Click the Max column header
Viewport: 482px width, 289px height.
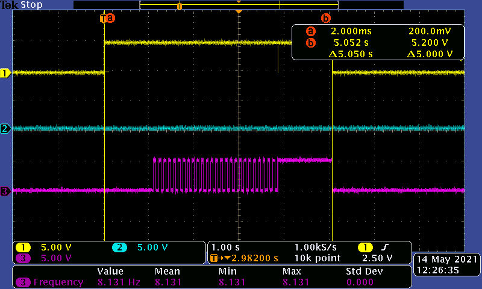coord(292,272)
